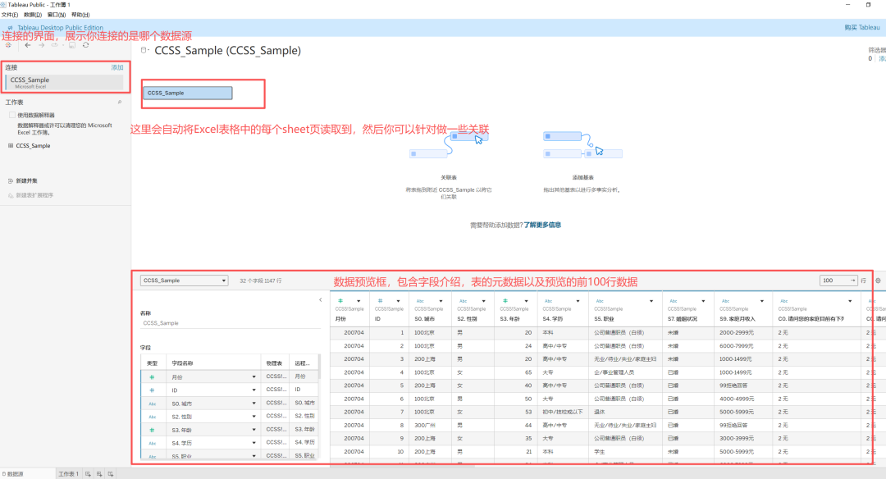
Task: Open dropdown arrow on S5. 职业 column header
Action: [651, 301]
